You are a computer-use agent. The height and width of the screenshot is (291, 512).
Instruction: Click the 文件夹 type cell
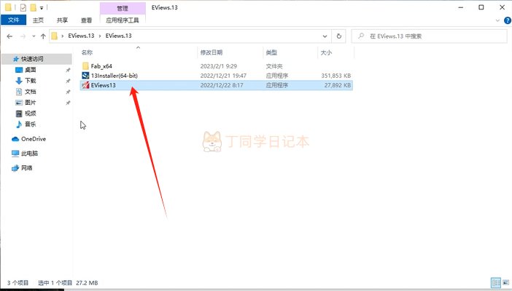pyautogui.click(x=274, y=66)
